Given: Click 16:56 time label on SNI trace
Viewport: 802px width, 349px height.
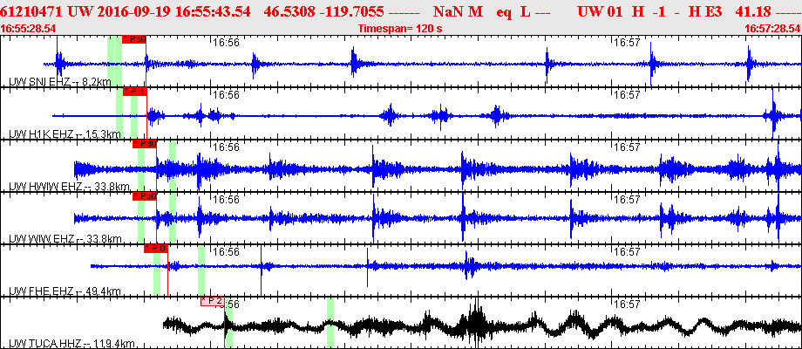Looking at the screenshot, I should click(x=226, y=43).
